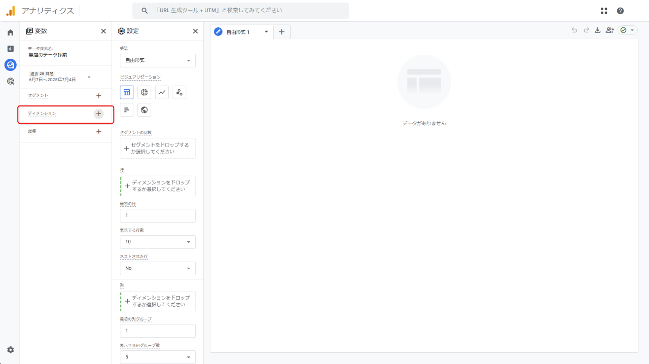Select the donut chart visualization
Image resolution: width=649 pixels, height=364 pixels.
[x=145, y=92]
